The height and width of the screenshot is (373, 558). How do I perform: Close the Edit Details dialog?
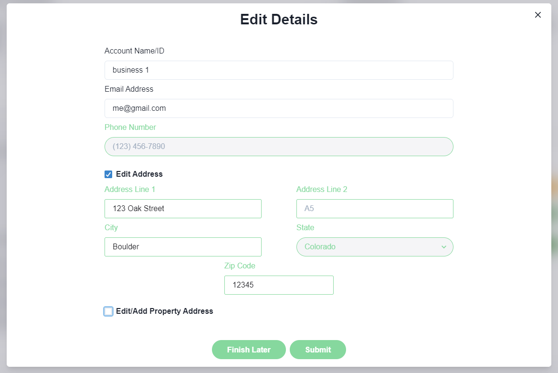click(x=538, y=15)
